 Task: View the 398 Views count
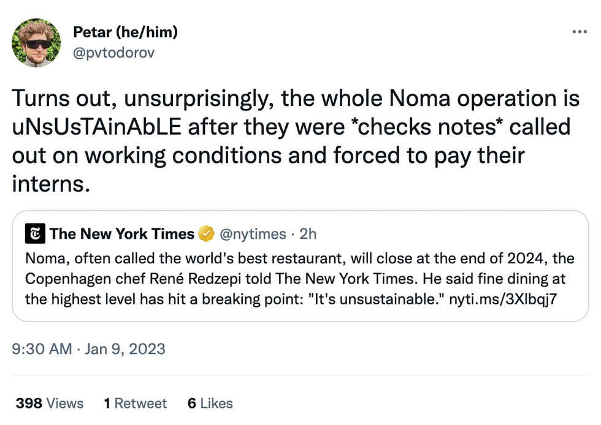point(50,403)
